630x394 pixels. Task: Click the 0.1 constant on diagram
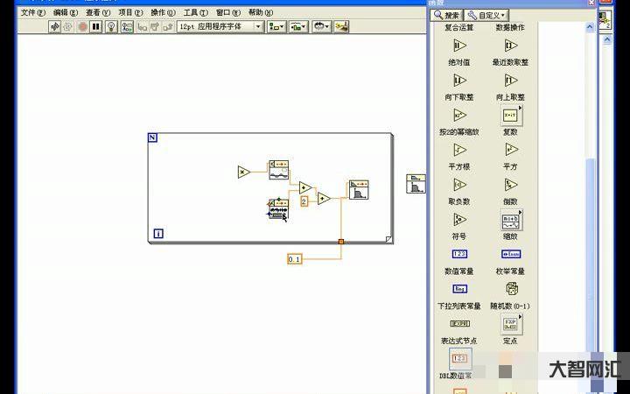pyautogui.click(x=294, y=259)
